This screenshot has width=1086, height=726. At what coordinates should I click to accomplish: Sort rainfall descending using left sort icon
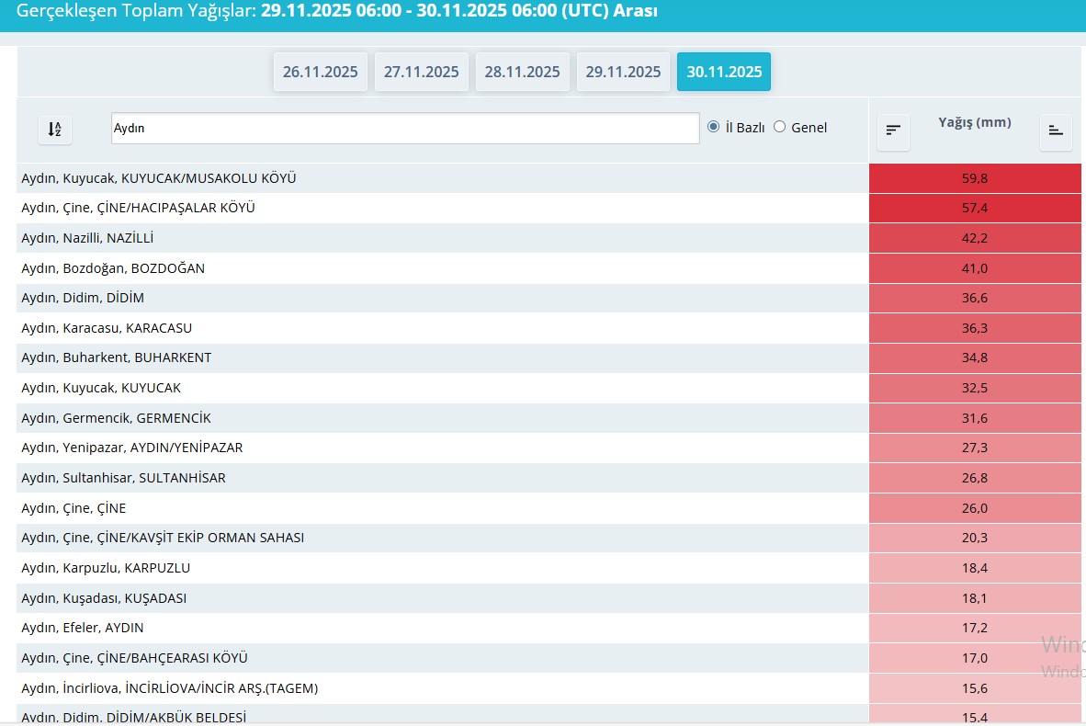coord(893,131)
